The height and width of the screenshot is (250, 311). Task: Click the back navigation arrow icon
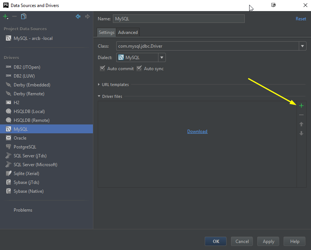78,17
